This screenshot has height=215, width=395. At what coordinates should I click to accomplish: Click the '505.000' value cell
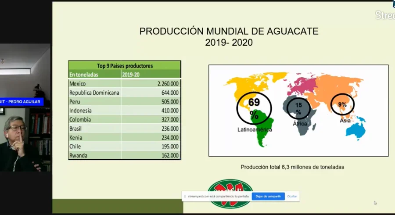pyautogui.click(x=151, y=102)
